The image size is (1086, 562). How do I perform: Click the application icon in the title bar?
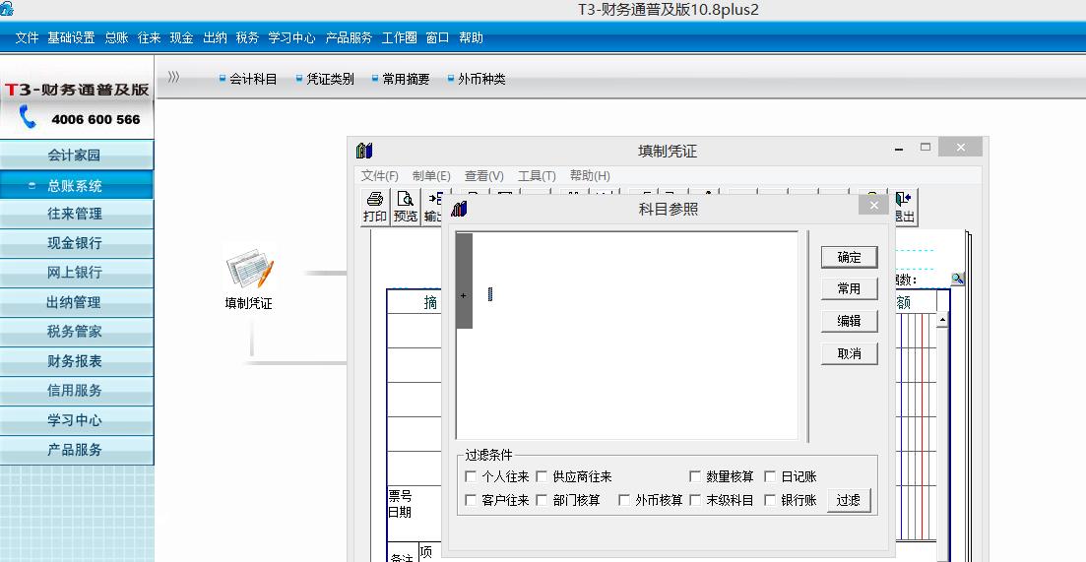click(x=7, y=8)
